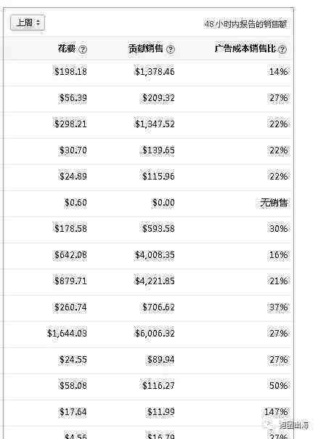Click help icon next to 贡献销售
This screenshot has width=318, height=439.
click(x=171, y=49)
